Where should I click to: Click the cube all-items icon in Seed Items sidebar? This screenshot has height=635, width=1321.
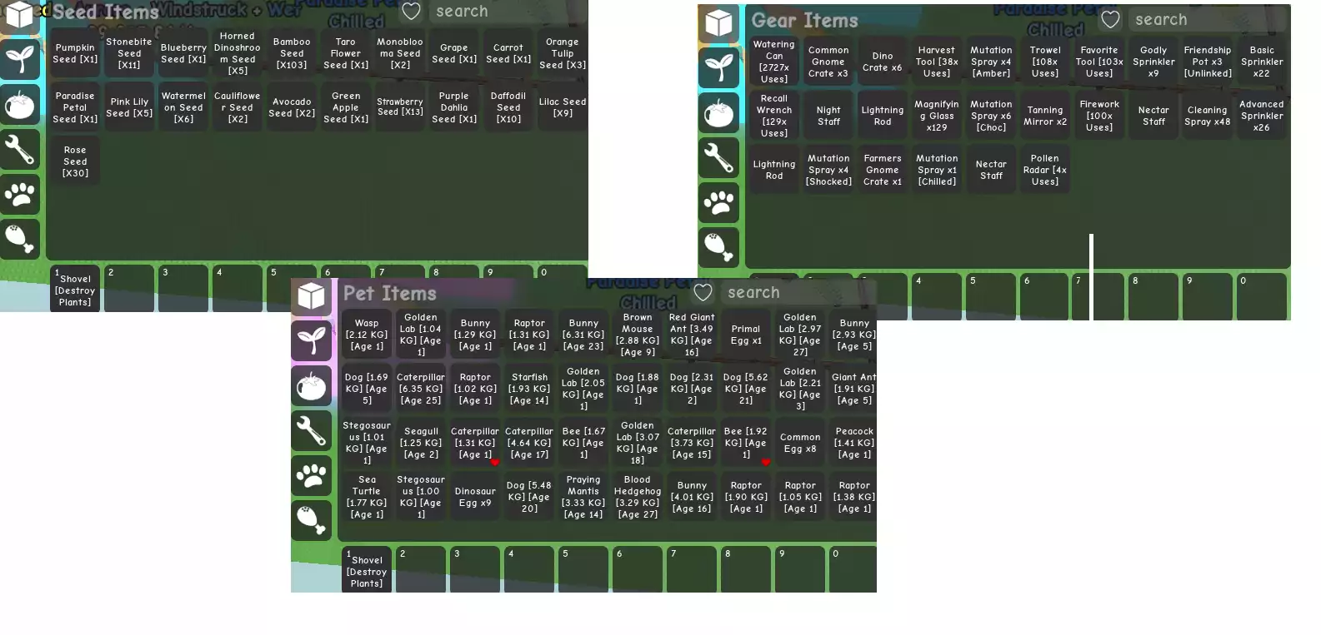pyautogui.click(x=19, y=15)
